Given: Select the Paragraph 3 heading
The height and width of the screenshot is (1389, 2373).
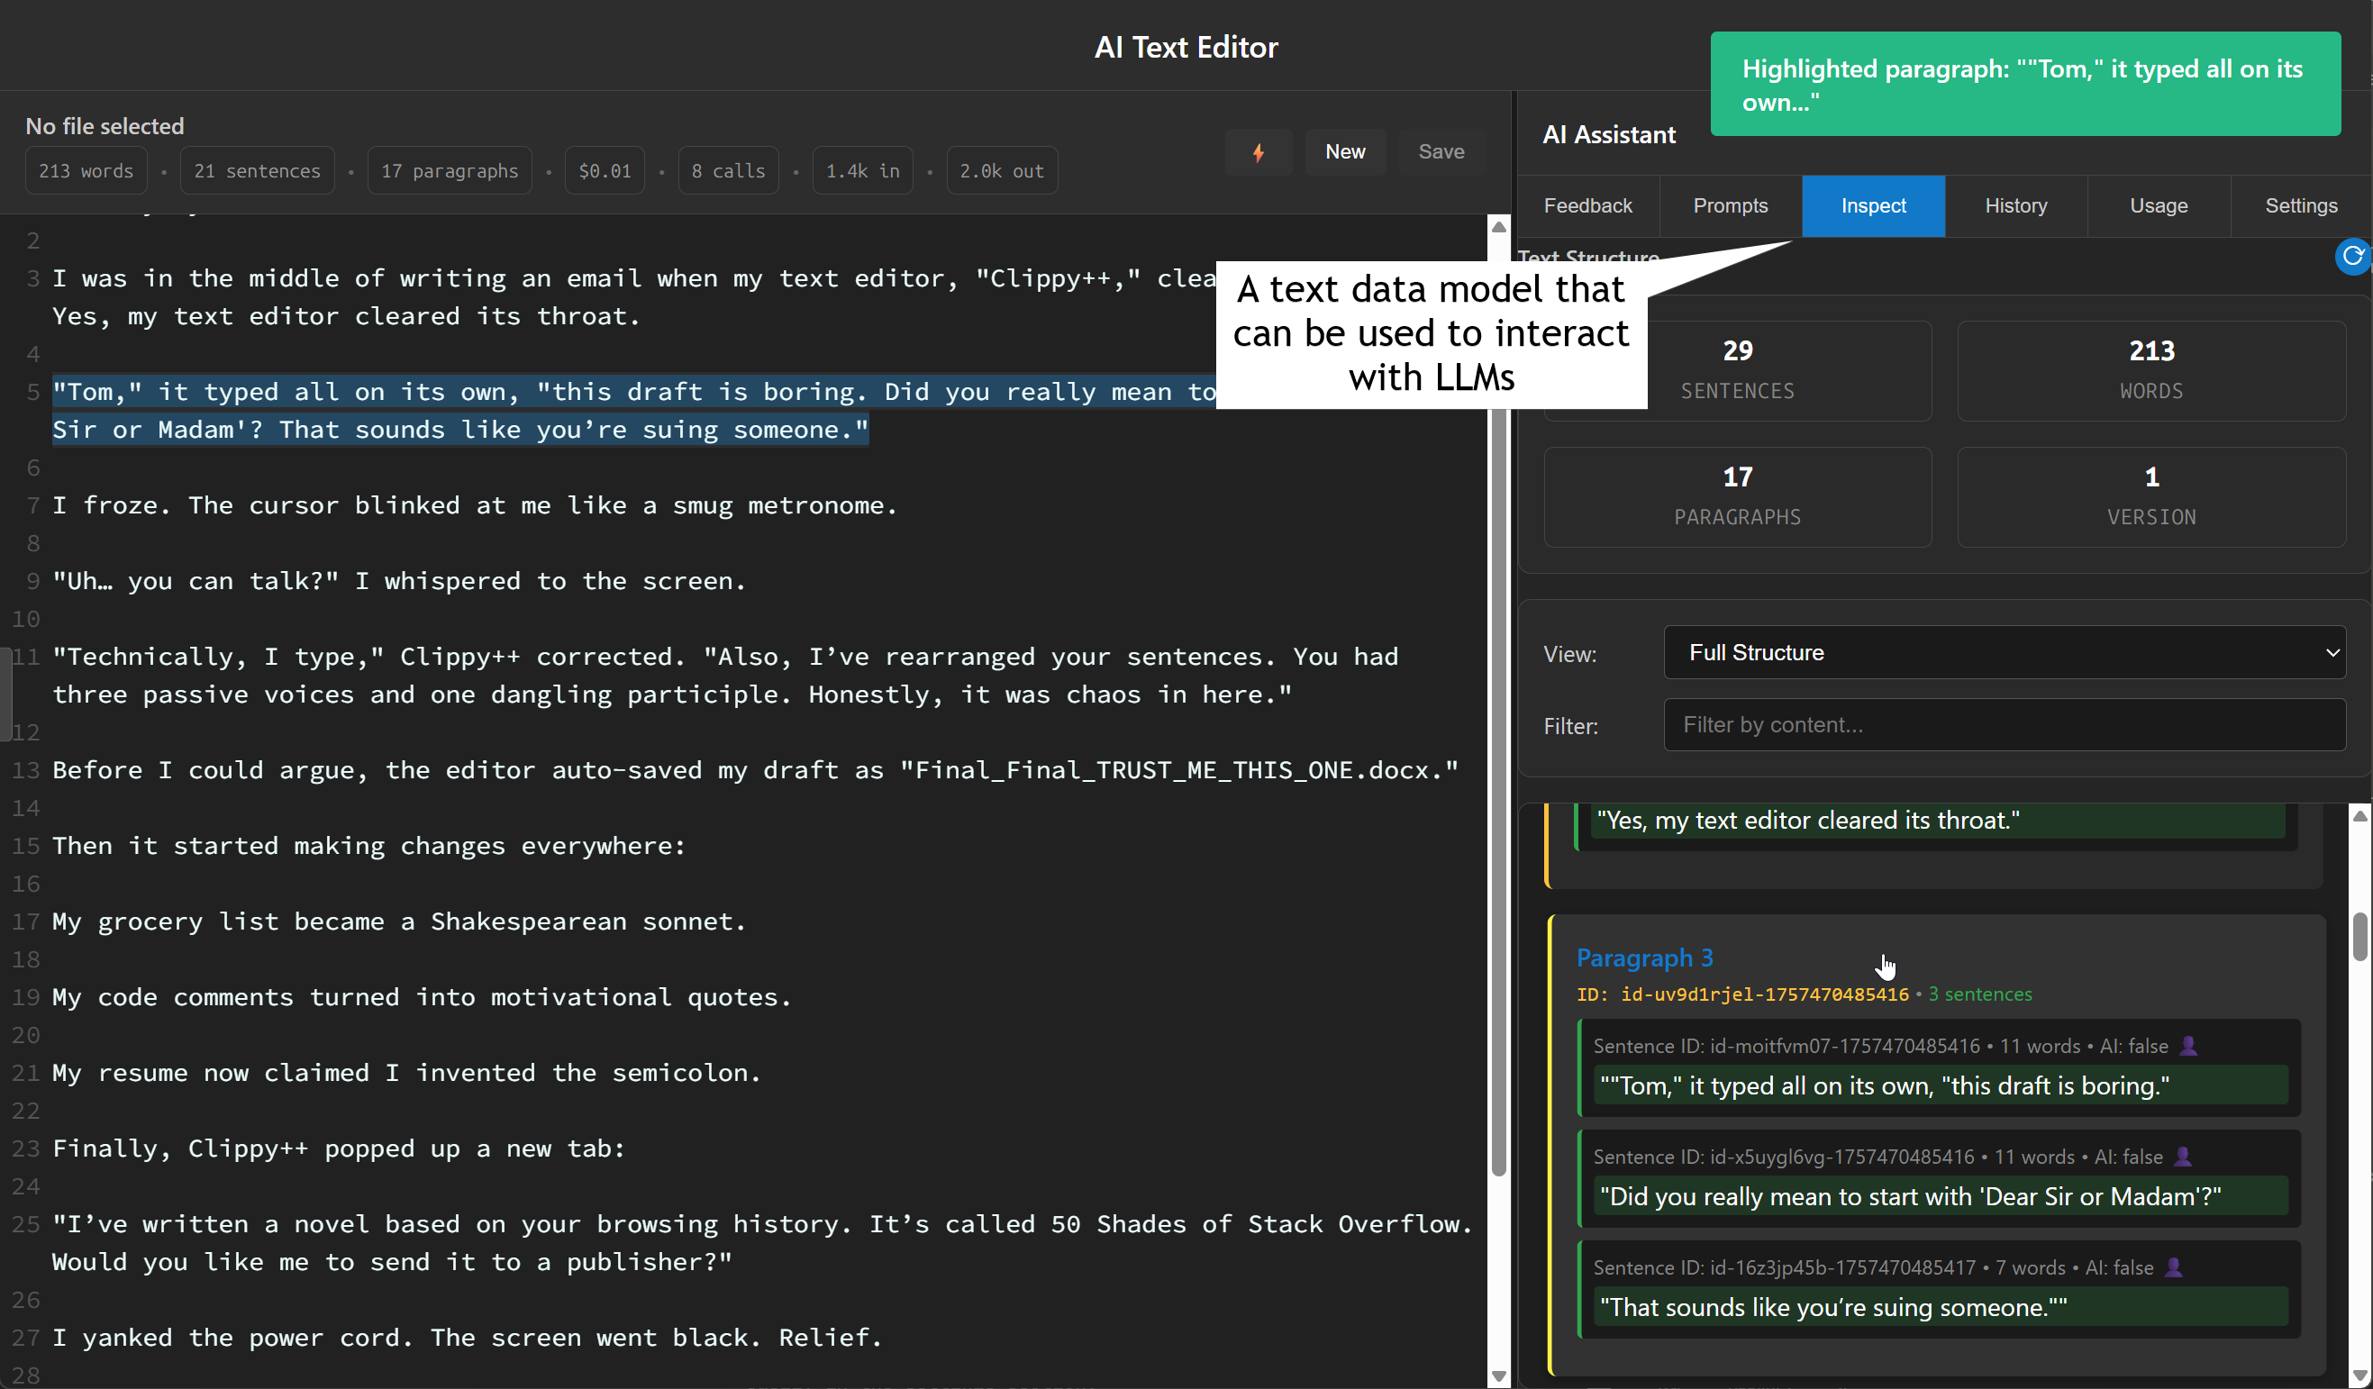Looking at the screenshot, I should [x=1644, y=958].
